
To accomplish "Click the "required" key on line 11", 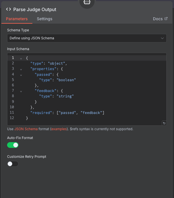I will click(x=41, y=113).
